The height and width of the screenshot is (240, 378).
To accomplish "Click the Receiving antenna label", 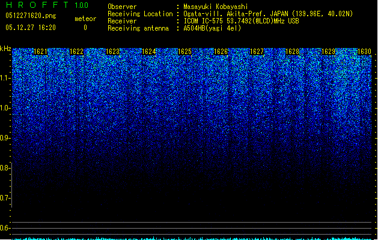I will 138,28.
